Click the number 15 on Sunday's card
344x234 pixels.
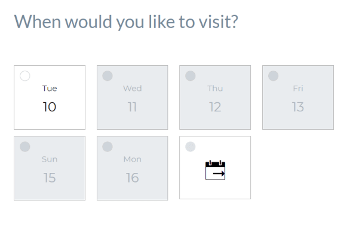(50, 178)
